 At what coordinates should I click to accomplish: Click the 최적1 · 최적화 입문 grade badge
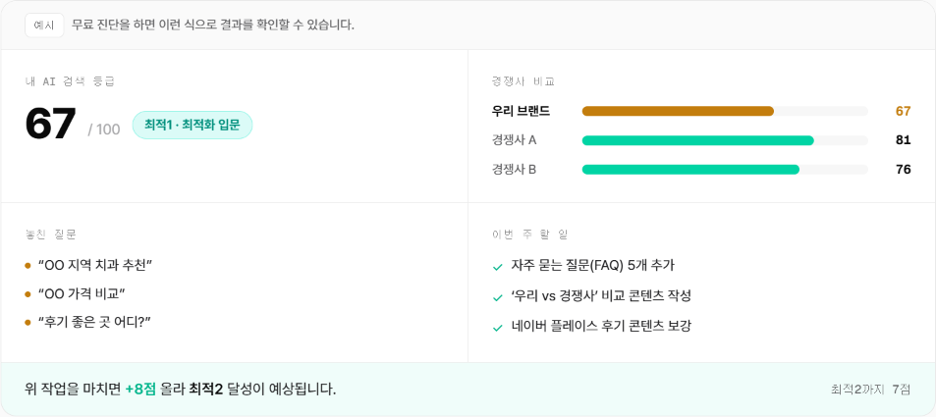pos(193,126)
